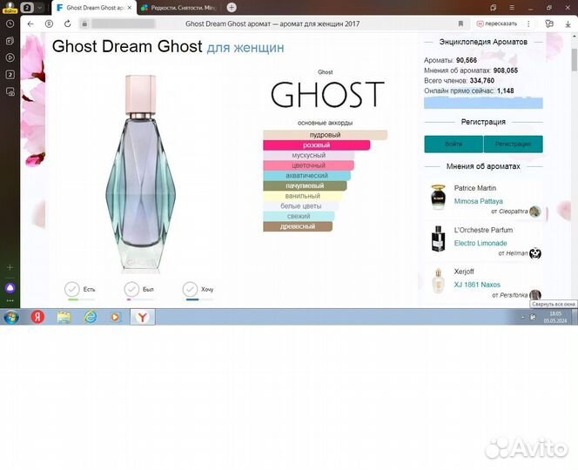
Task: Open the tab group counter 2 button
Action: click(x=27, y=7)
